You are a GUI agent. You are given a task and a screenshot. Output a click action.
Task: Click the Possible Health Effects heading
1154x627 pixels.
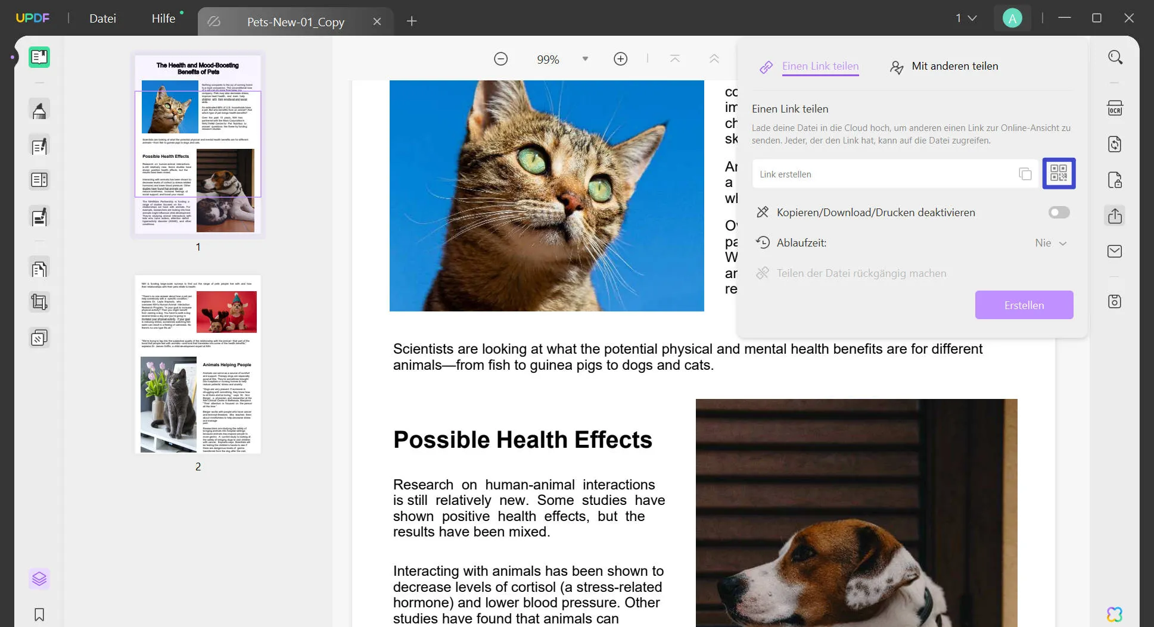[522, 440]
